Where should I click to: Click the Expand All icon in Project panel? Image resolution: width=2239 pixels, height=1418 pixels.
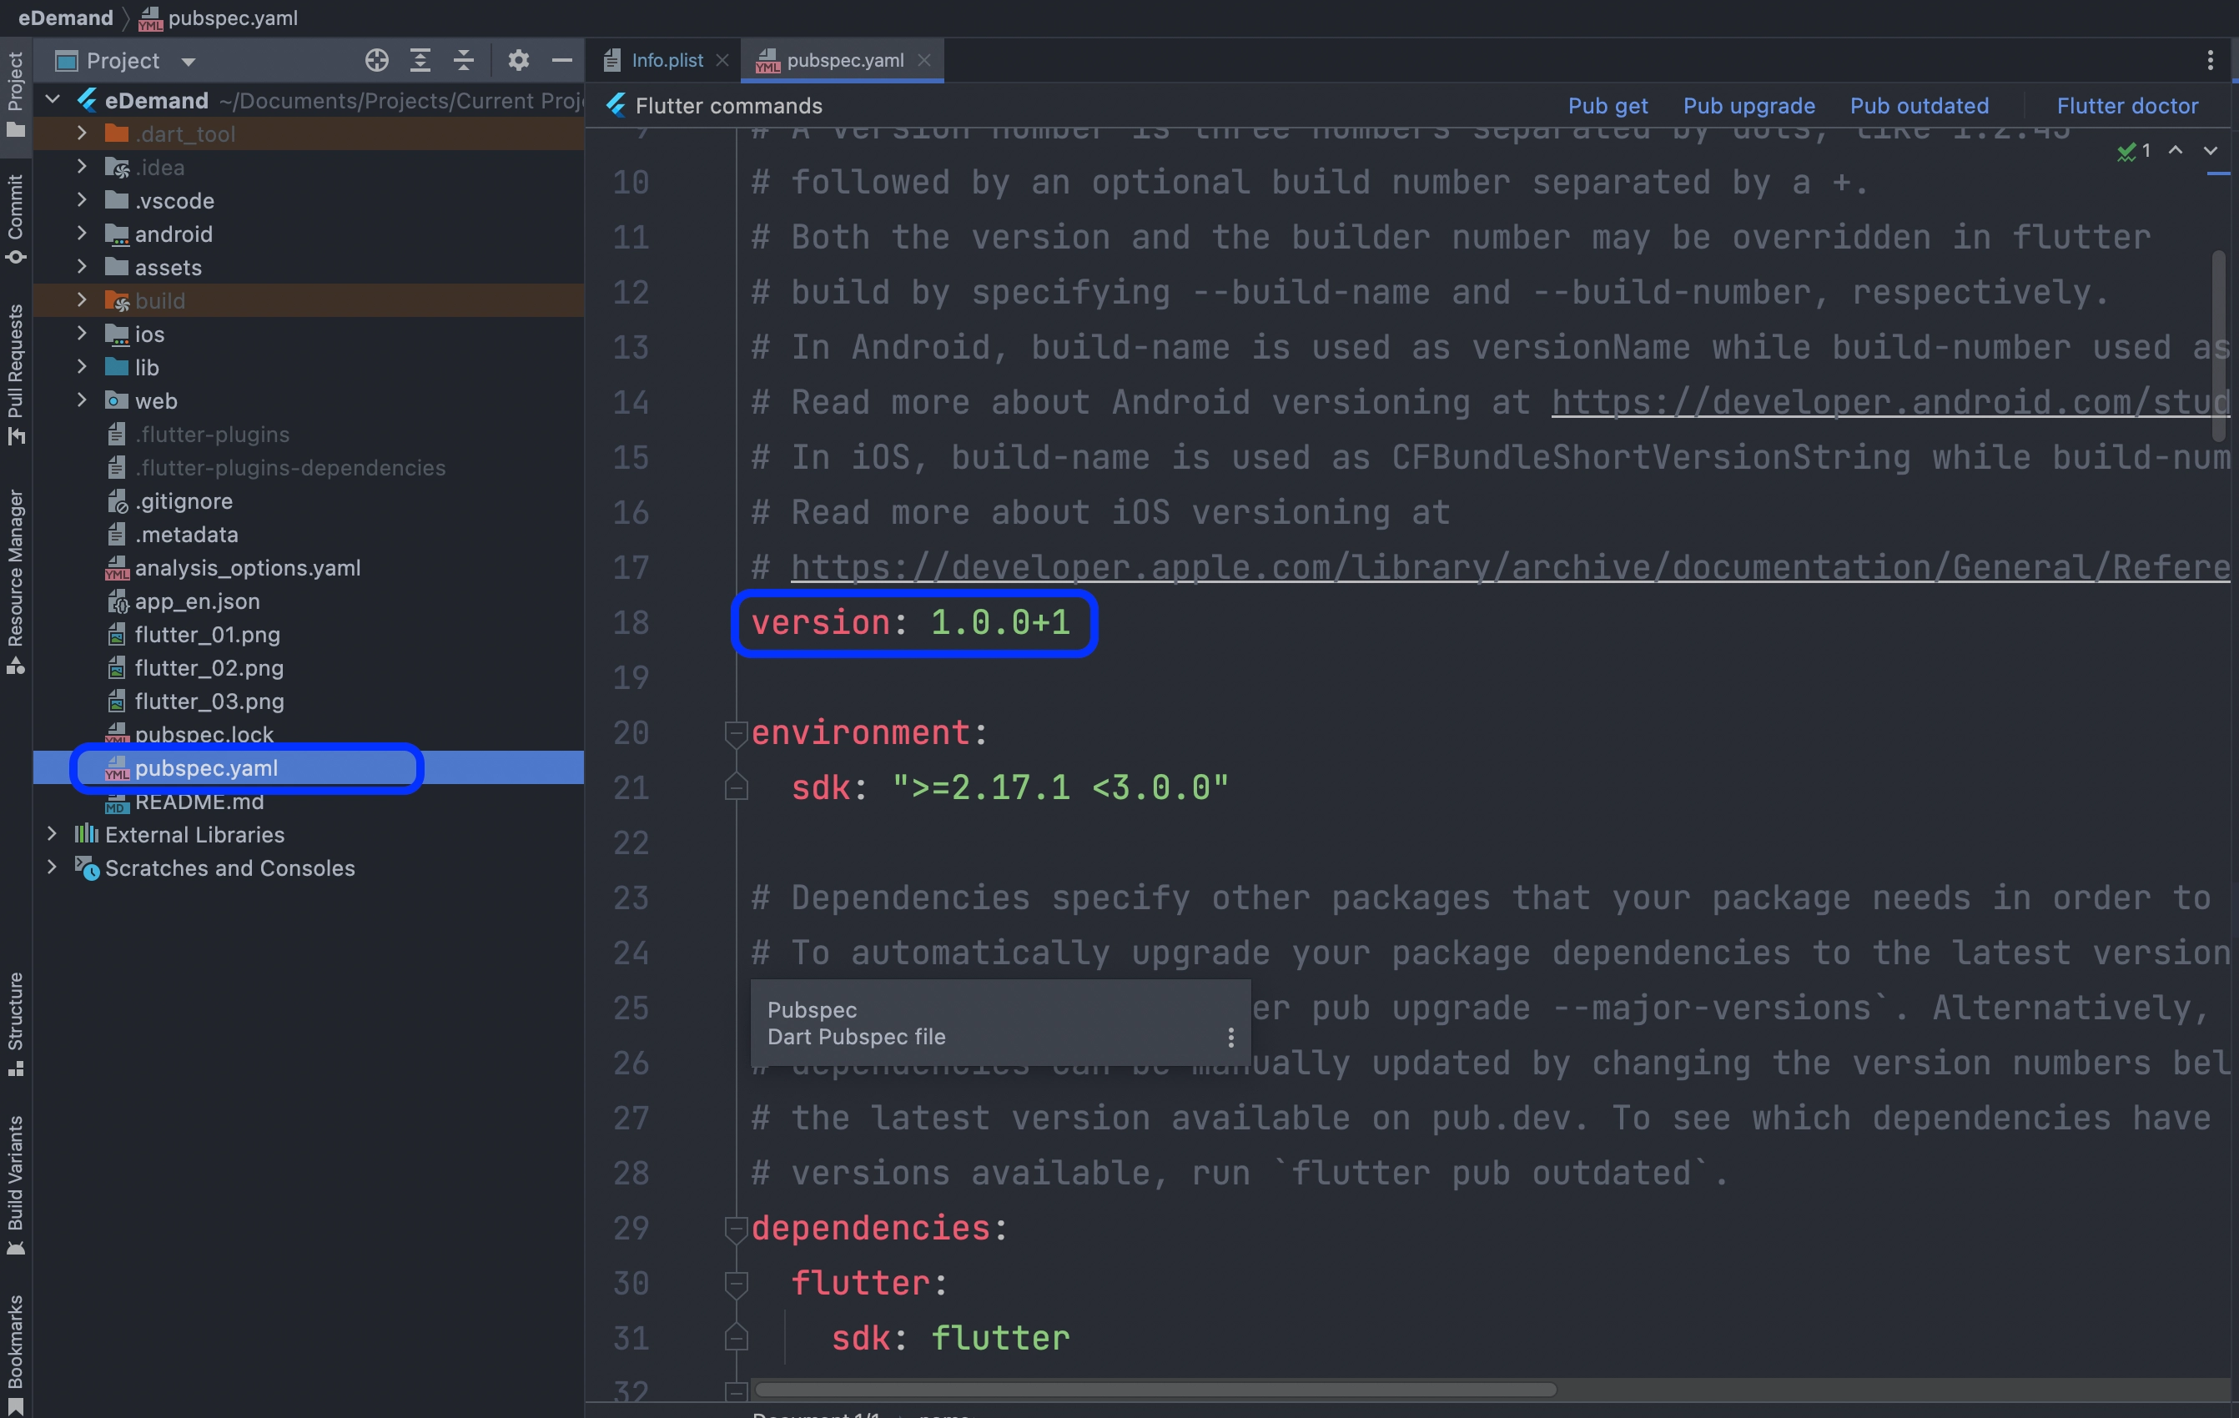[420, 60]
